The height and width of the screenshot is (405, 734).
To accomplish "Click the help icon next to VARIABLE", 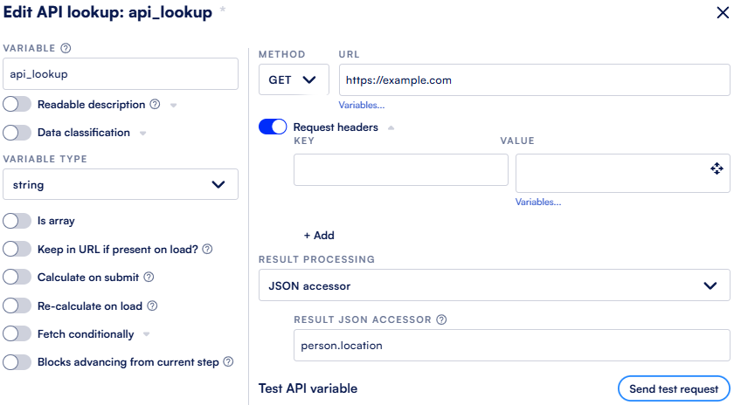I will (x=66, y=48).
